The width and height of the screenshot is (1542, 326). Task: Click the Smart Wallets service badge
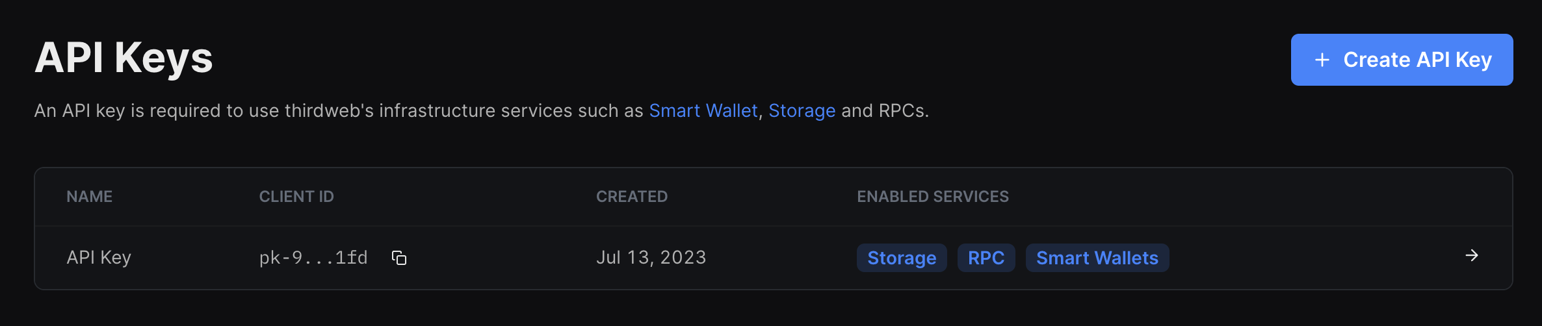pos(1097,258)
